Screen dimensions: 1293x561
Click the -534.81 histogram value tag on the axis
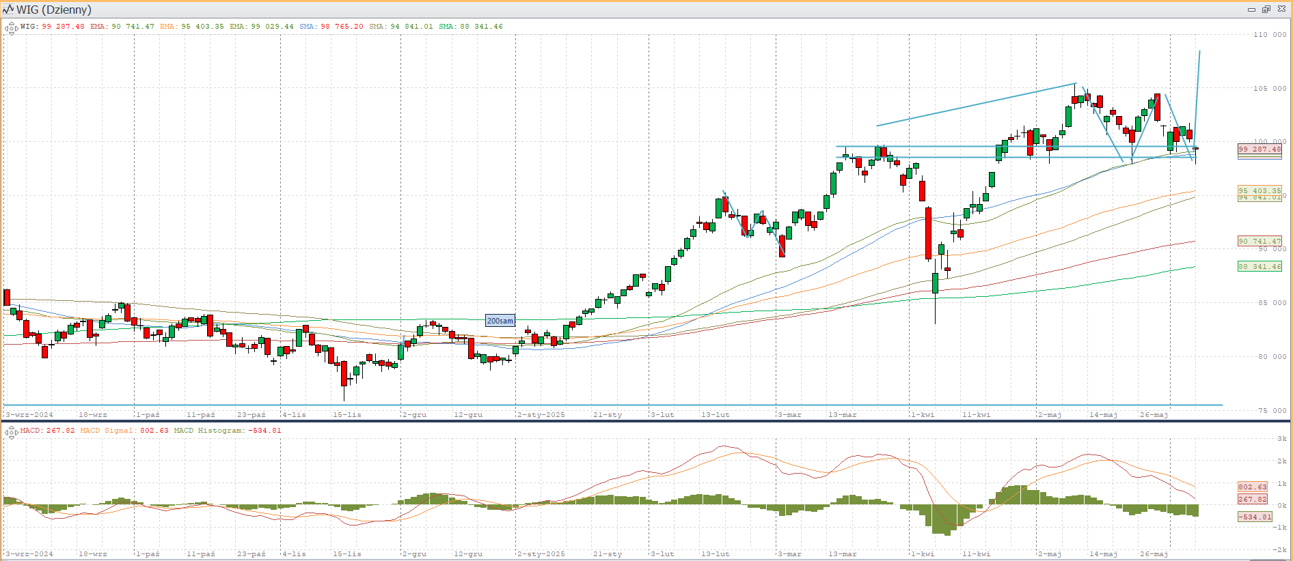(x=1255, y=517)
